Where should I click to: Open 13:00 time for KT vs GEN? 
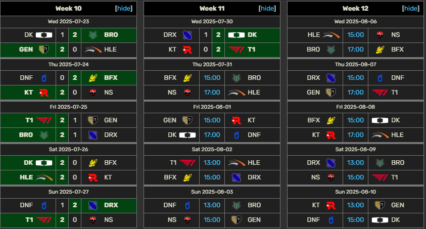pos(355,205)
